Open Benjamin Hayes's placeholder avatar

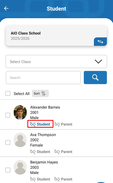coord(20,167)
